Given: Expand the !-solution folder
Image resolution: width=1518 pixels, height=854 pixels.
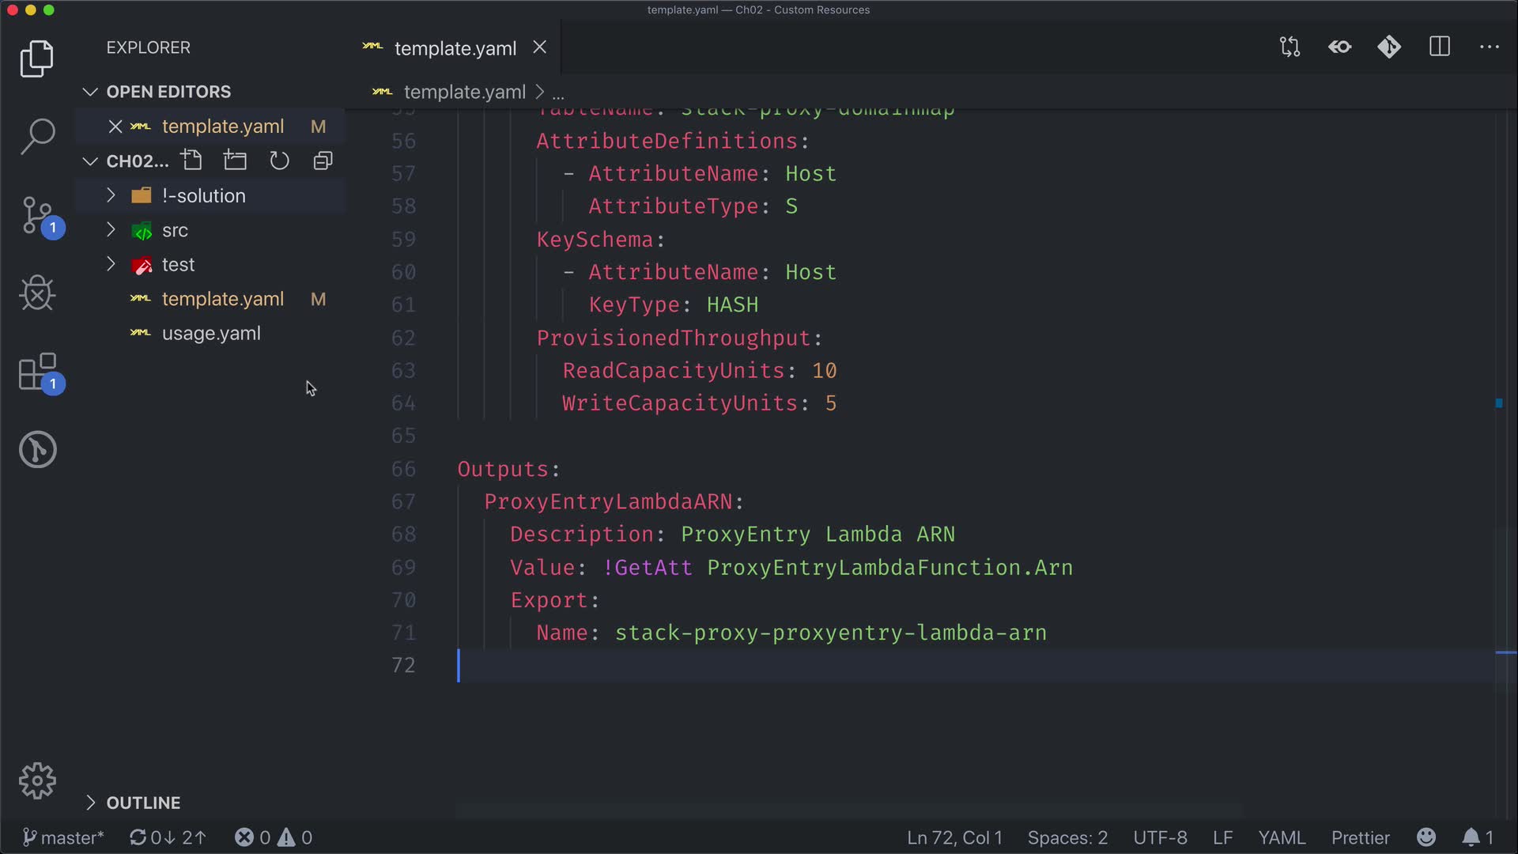Looking at the screenshot, I should click(x=203, y=195).
